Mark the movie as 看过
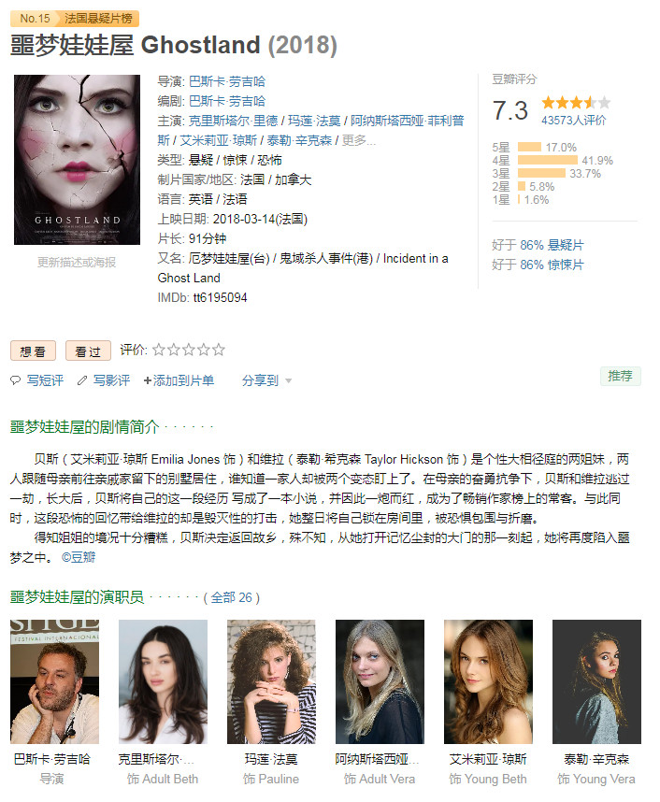The width and height of the screenshot is (660, 802). (88, 351)
